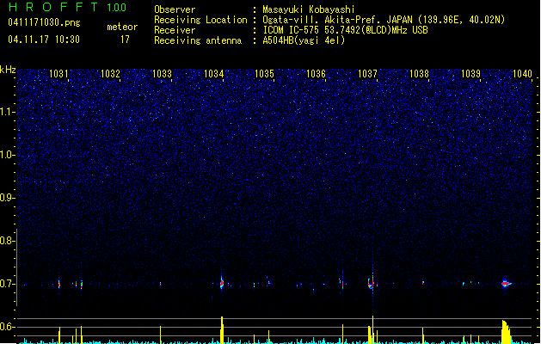Click the yellow intensity bar at 1033
Viewport: 541px width, 344px height.
point(161,335)
